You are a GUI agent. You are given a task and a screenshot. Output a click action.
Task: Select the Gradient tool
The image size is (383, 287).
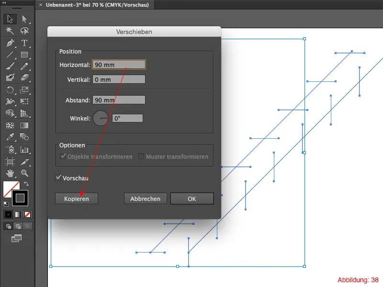pyautogui.click(x=24, y=125)
